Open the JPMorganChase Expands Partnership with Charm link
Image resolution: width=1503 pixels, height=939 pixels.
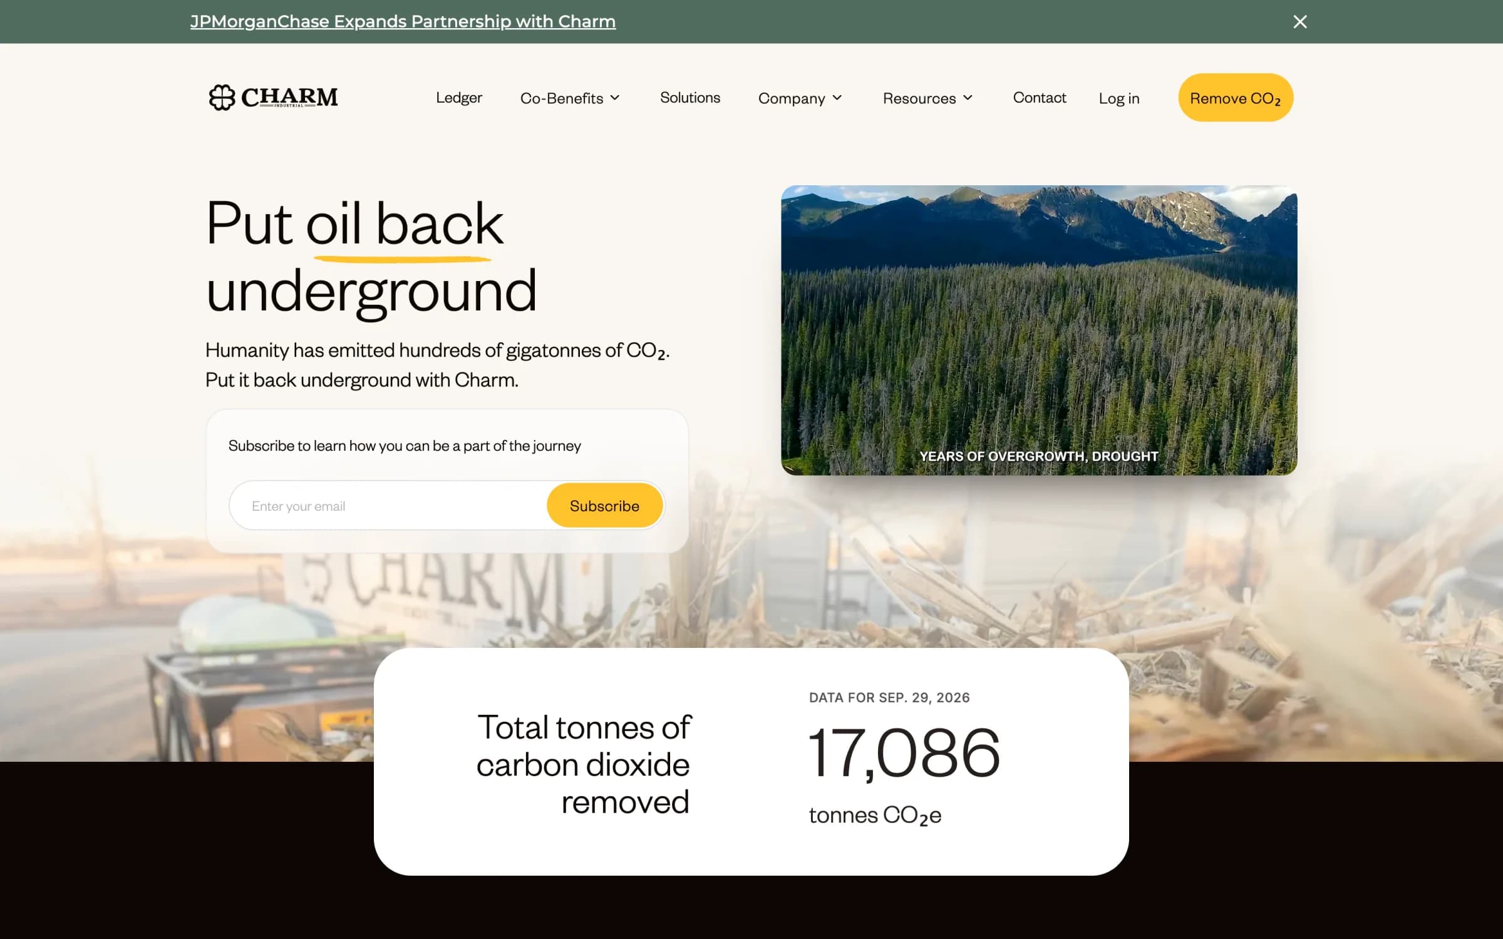pos(403,21)
